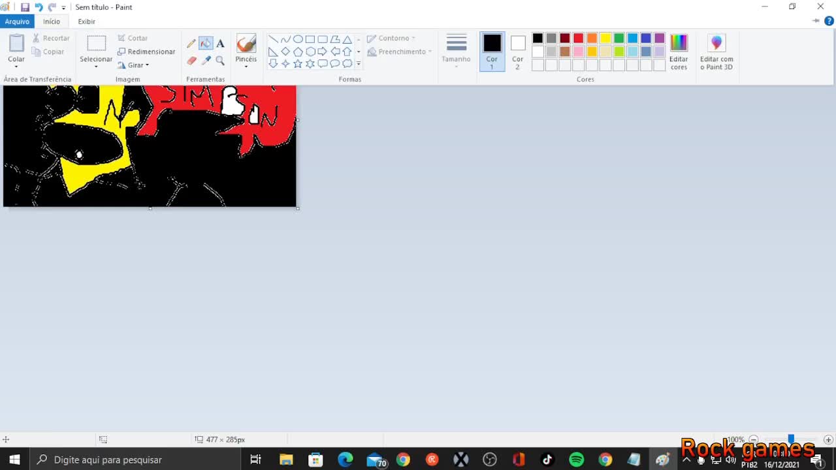The width and height of the screenshot is (836, 470).
Task: Choose the Triangle shape
Action: [x=347, y=39]
